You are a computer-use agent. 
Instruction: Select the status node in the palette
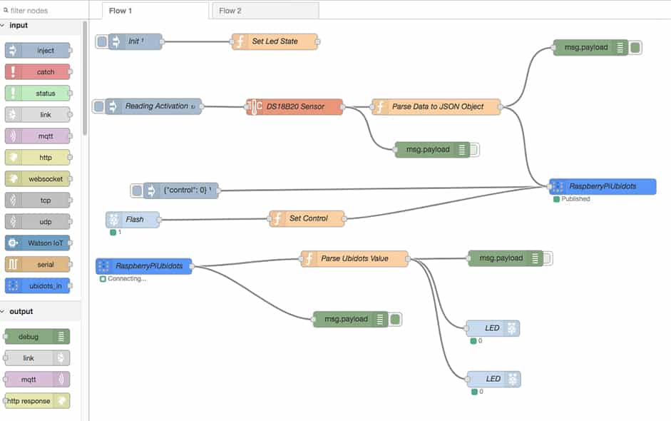point(37,93)
